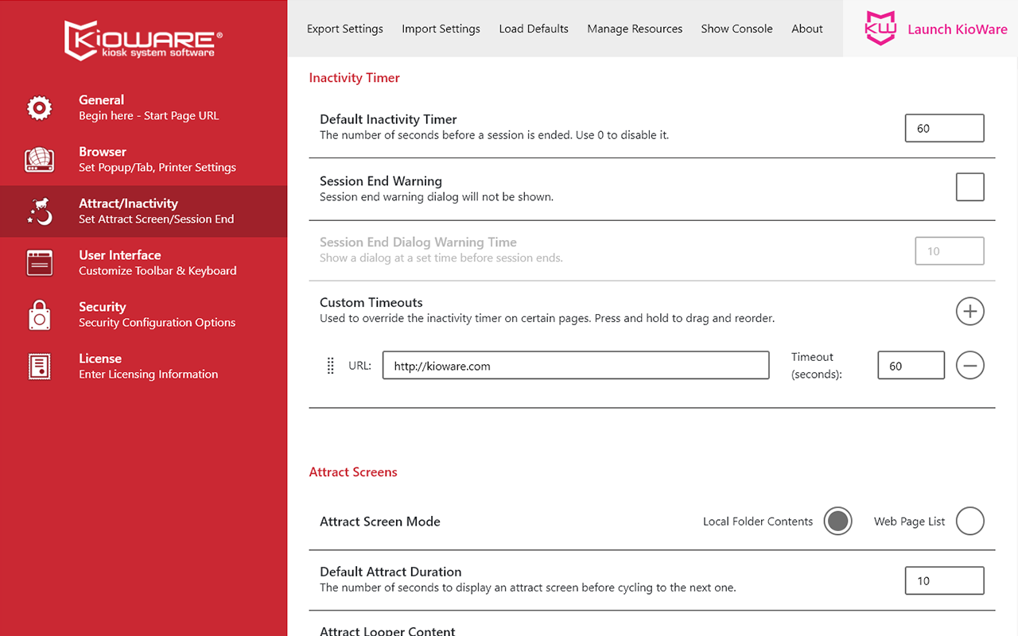The height and width of the screenshot is (636, 1018).
Task: Click the User Interface window icon
Action: (39, 263)
